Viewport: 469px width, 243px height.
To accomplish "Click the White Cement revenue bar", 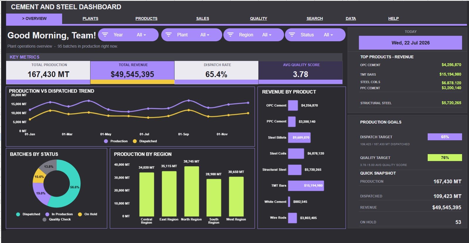I will click(289, 202).
